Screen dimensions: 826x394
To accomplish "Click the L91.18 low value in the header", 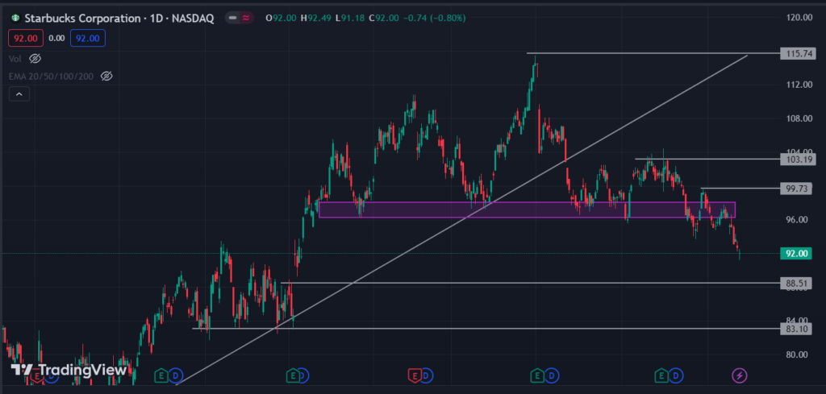I will [x=349, y=18].
